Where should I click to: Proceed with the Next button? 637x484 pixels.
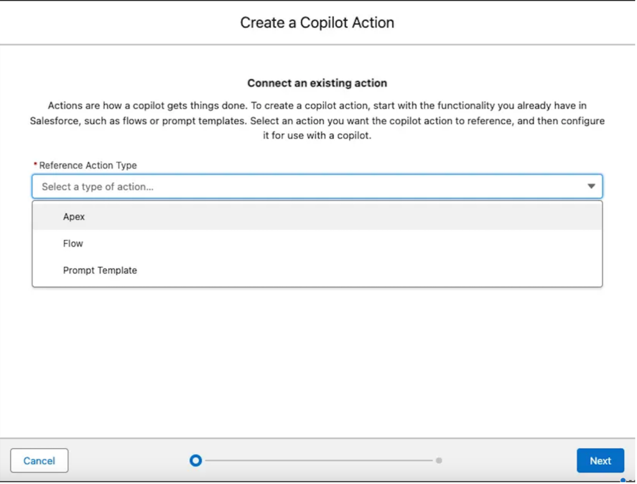point(600,460)
